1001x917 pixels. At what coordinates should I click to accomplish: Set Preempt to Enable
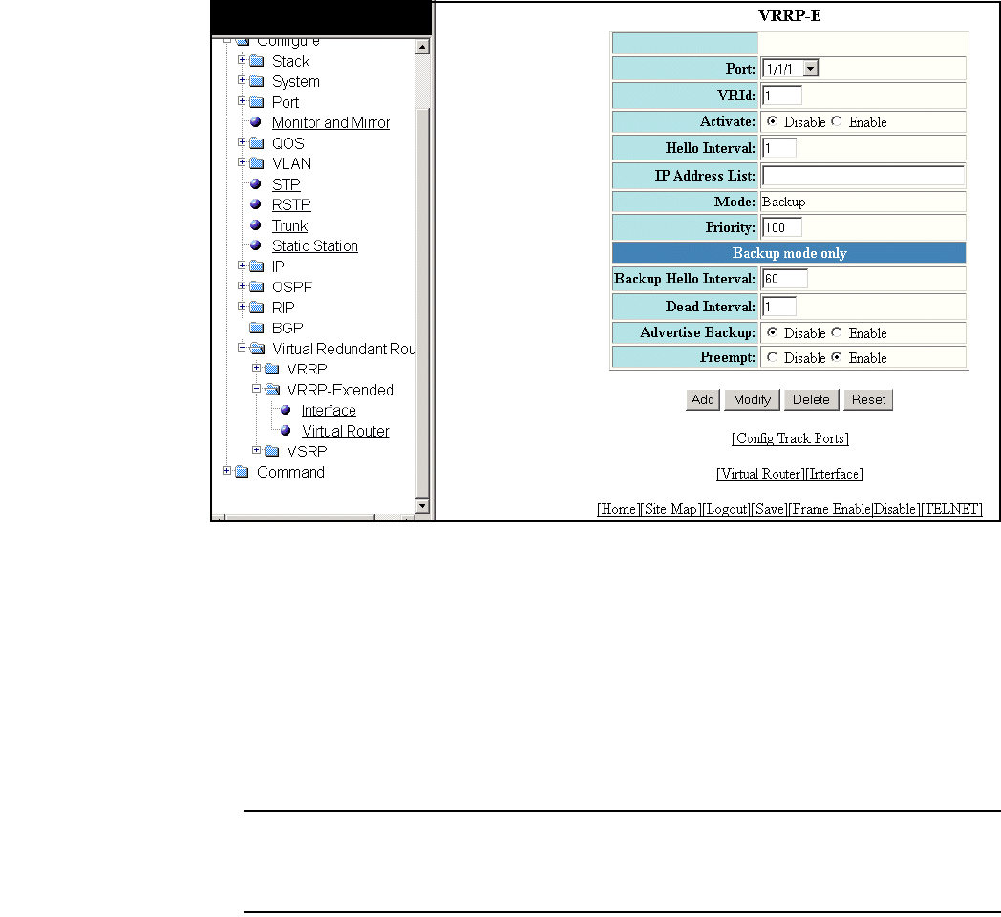pos(837,357)
